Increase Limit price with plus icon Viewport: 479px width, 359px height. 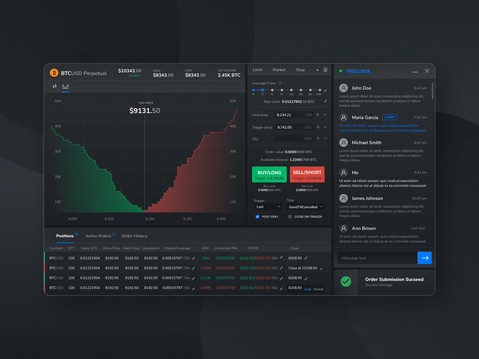tap(318, 115)
